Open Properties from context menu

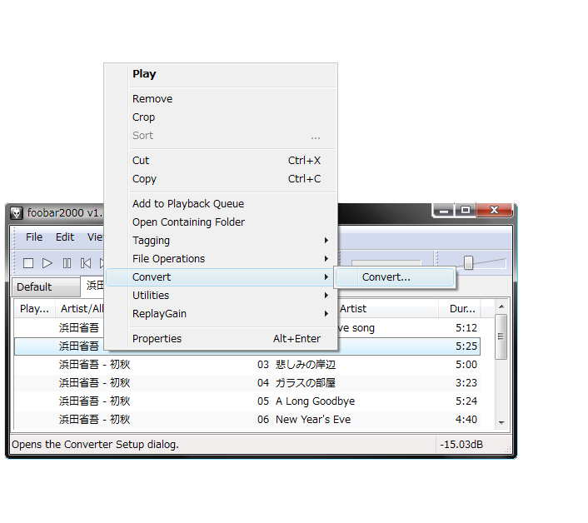[x=221, y=339]
